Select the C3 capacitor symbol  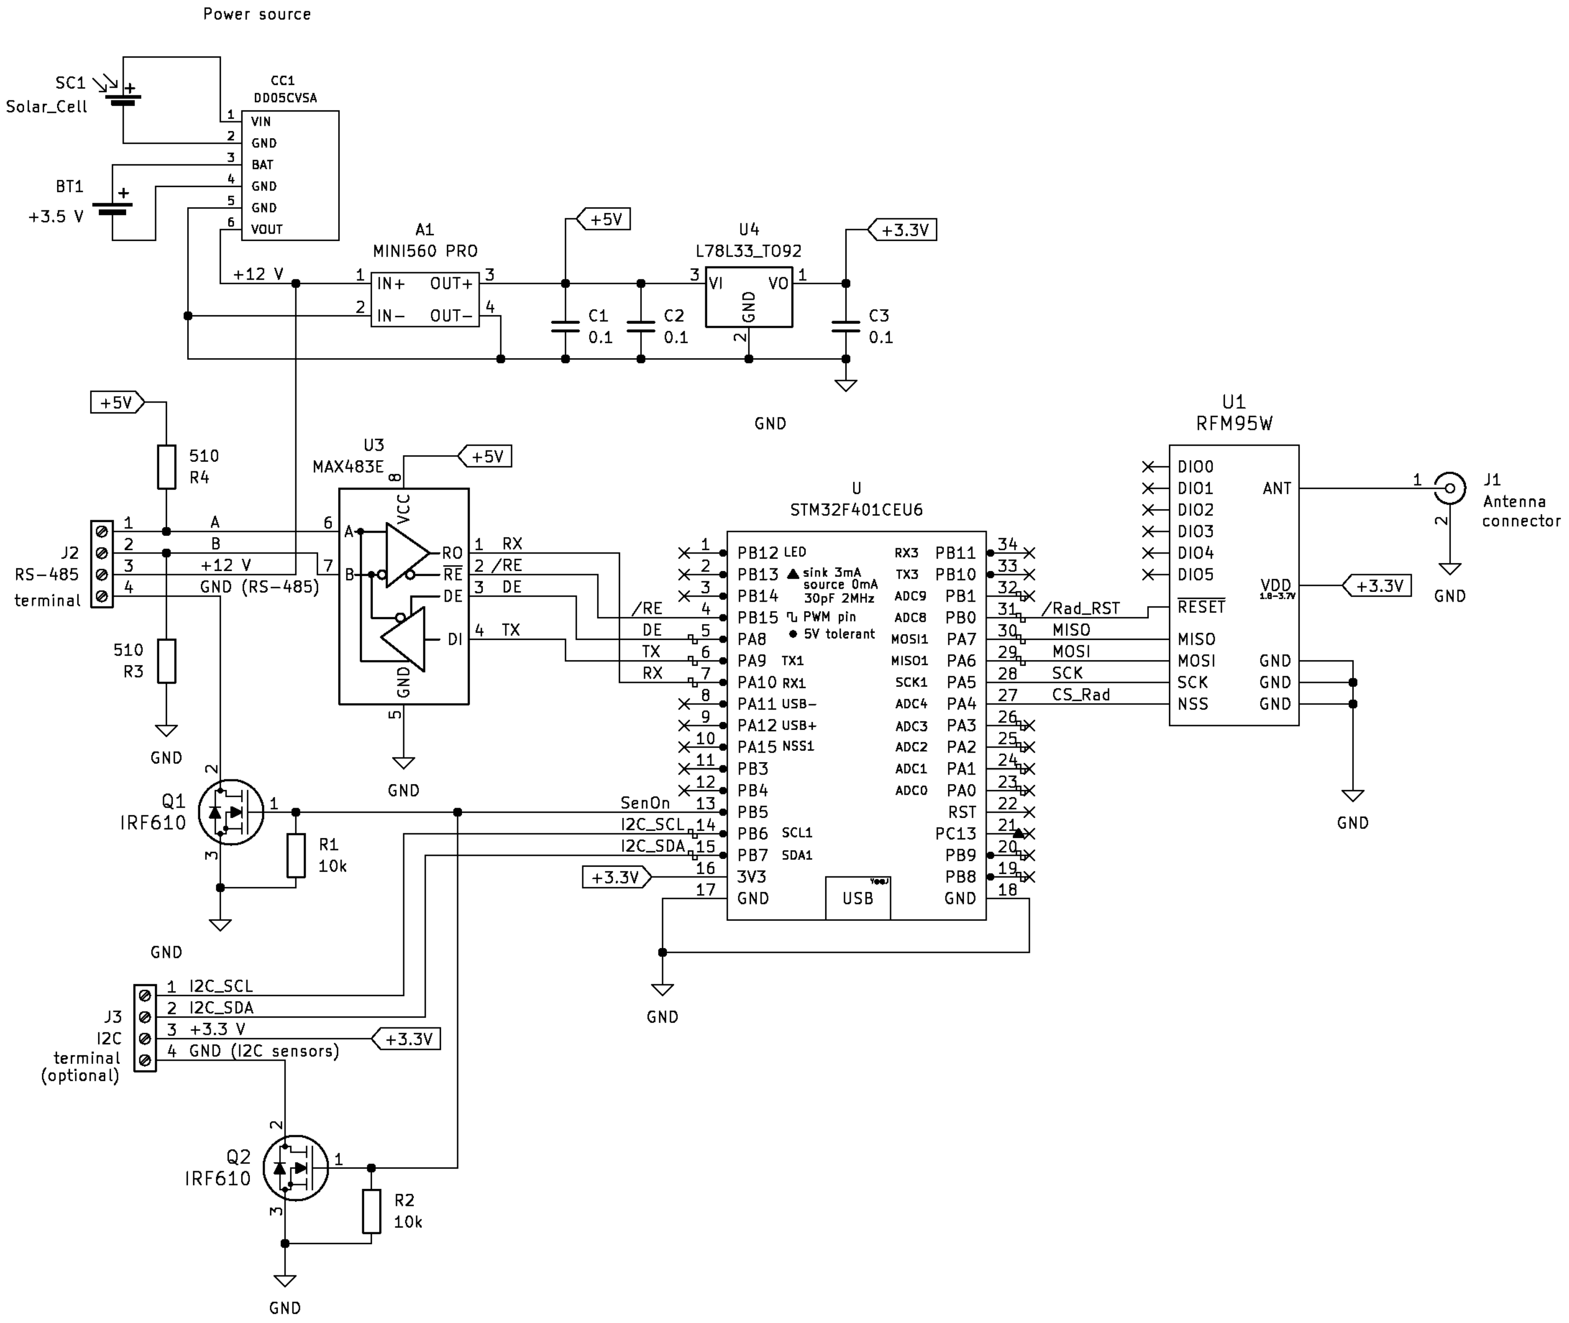pyautogui.click(x=846, y=326)
